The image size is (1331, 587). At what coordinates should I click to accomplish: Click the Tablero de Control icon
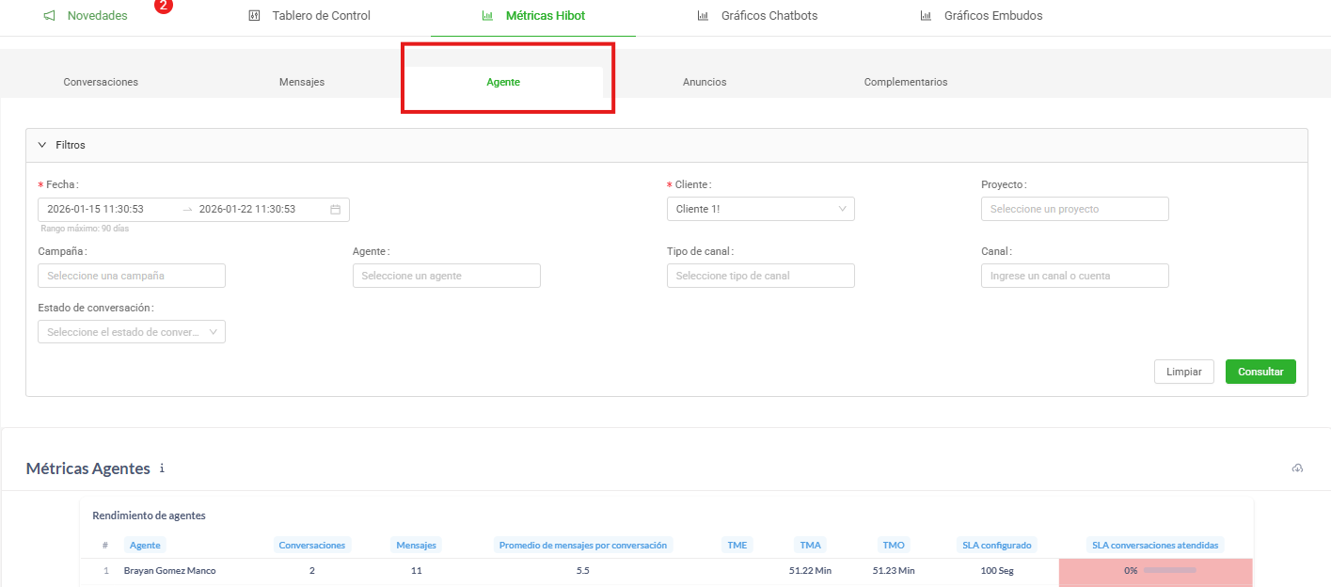point(254,16)
